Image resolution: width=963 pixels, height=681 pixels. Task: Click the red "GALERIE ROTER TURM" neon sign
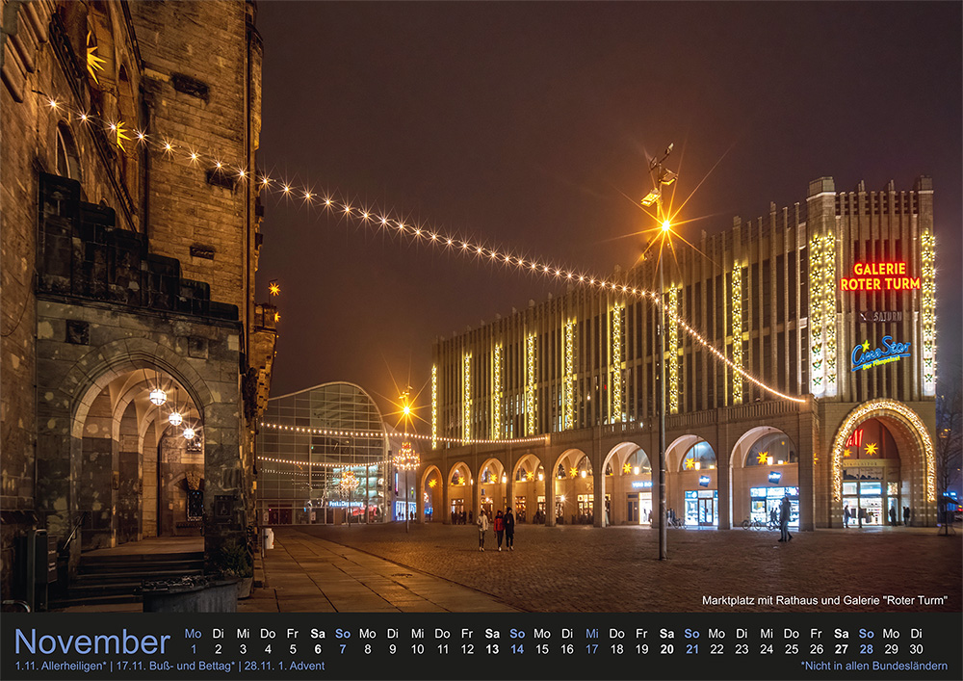click(x=880, y=276)
